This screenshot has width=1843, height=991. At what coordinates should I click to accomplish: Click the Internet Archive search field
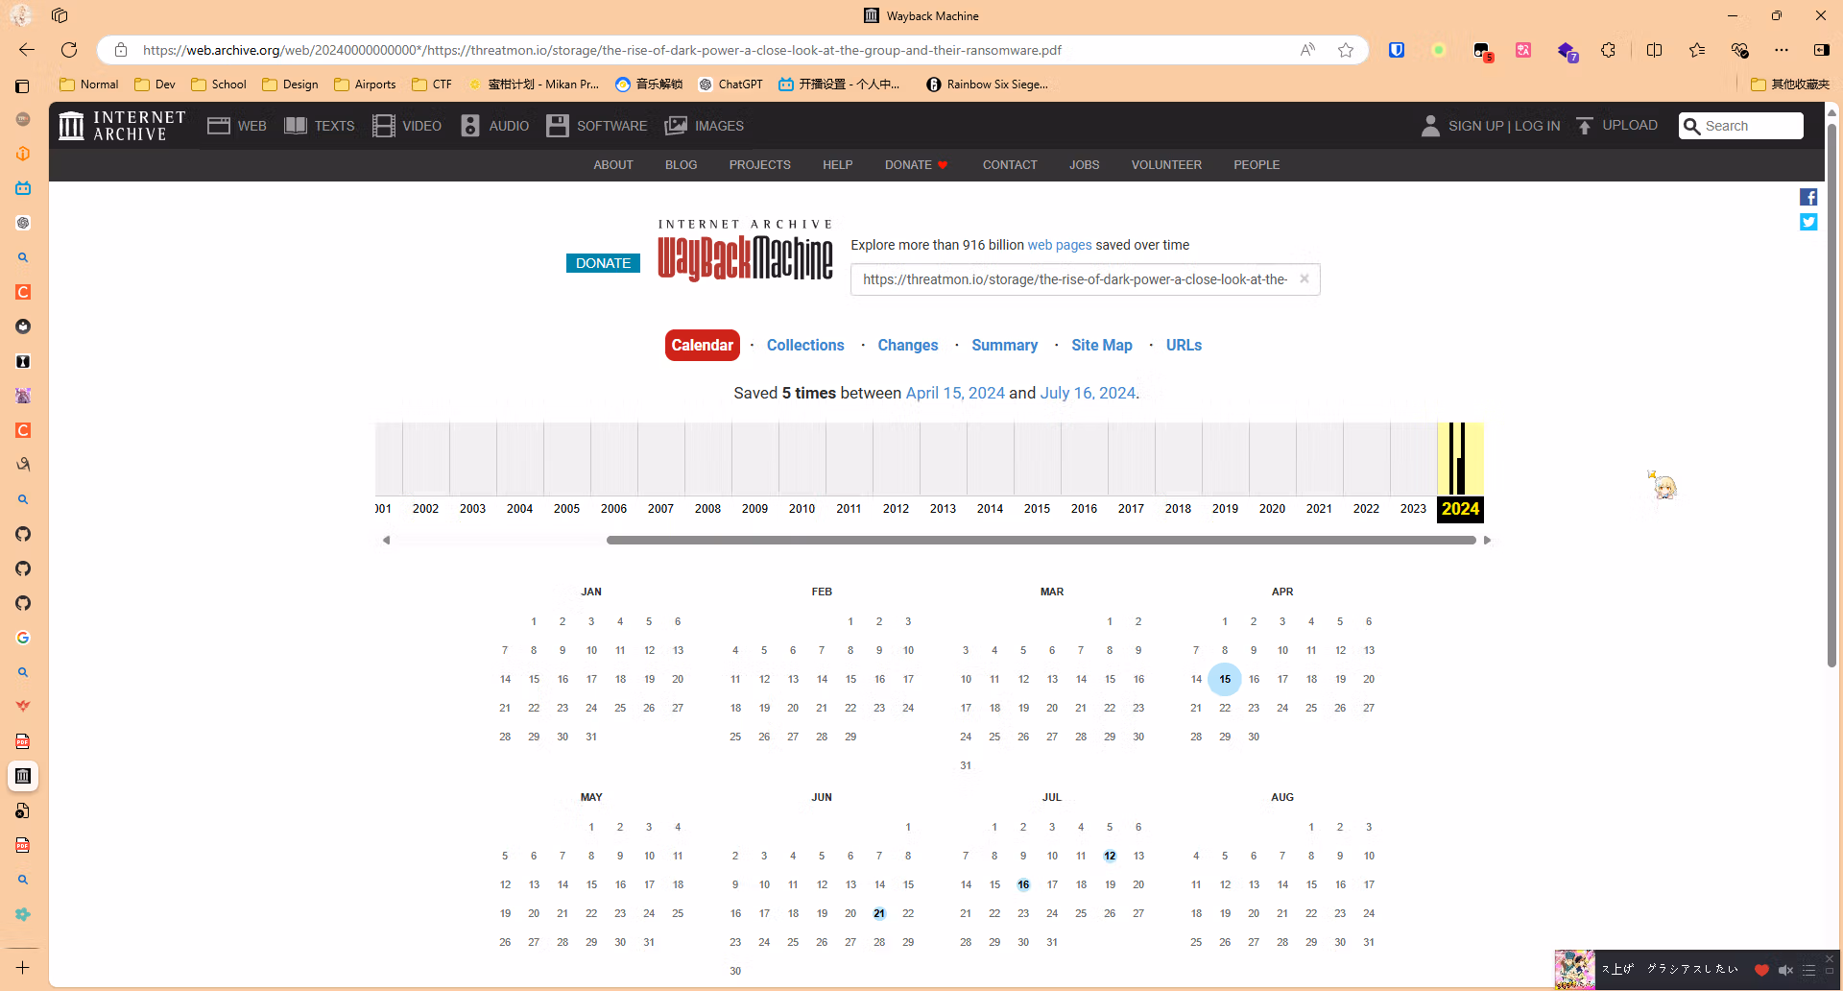click(x=1741, y=126)
